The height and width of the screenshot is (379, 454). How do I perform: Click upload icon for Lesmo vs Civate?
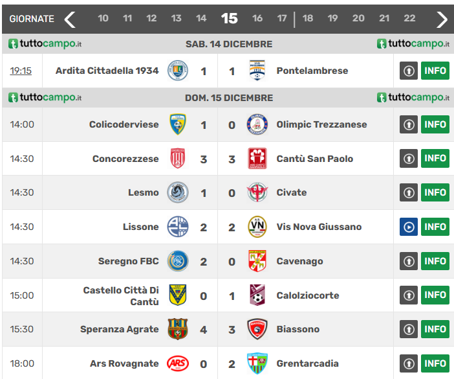(408, 192)
